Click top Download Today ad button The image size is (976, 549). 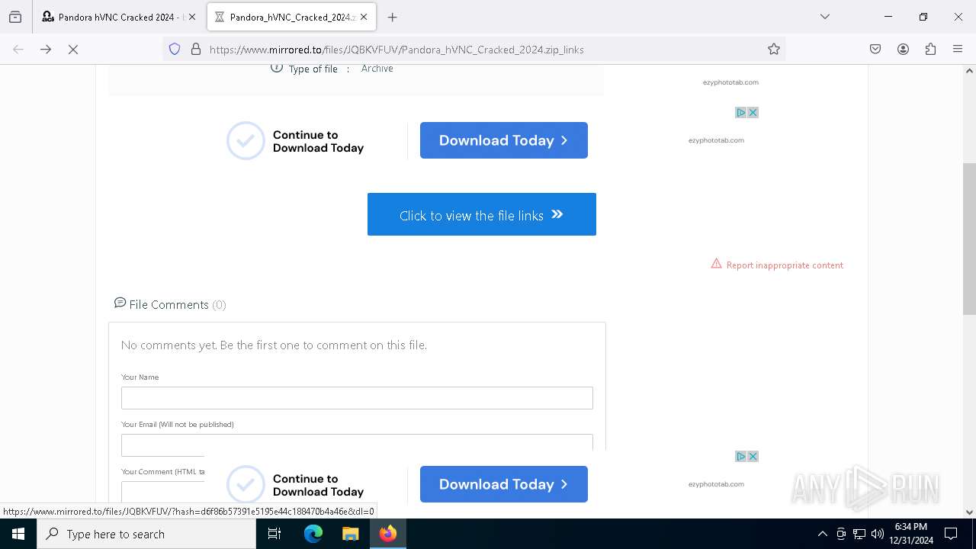pos(503,140)
